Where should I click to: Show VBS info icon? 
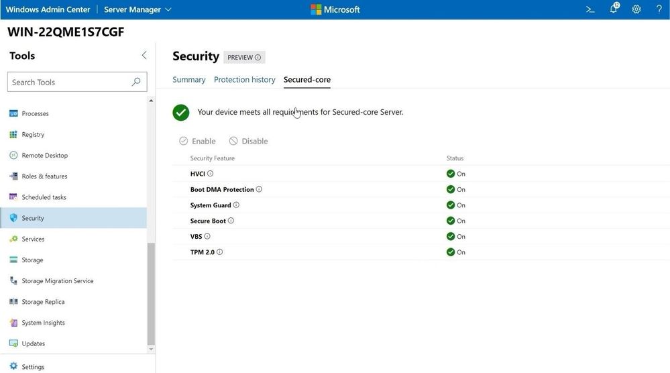click(207, 236)
